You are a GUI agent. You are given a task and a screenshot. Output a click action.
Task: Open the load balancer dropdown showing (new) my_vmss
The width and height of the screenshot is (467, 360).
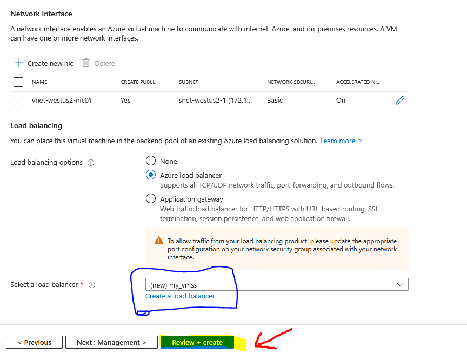tap(277, 284)
